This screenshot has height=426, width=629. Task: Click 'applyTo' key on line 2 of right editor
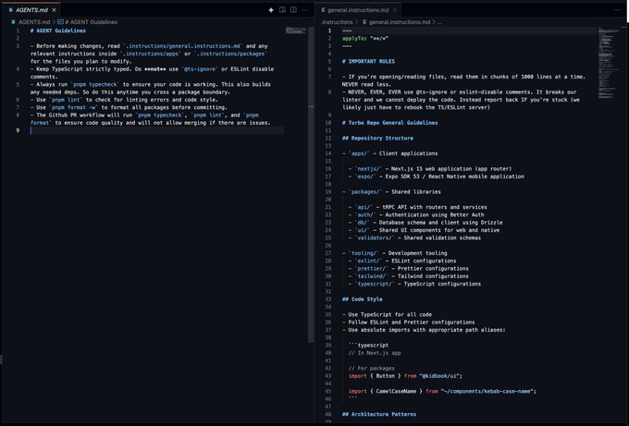point(353,39)
